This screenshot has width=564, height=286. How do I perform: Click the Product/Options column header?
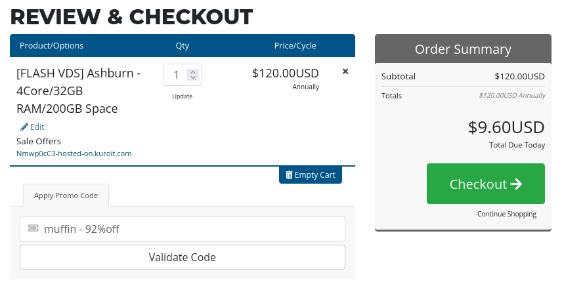click(x=51, y=46)
